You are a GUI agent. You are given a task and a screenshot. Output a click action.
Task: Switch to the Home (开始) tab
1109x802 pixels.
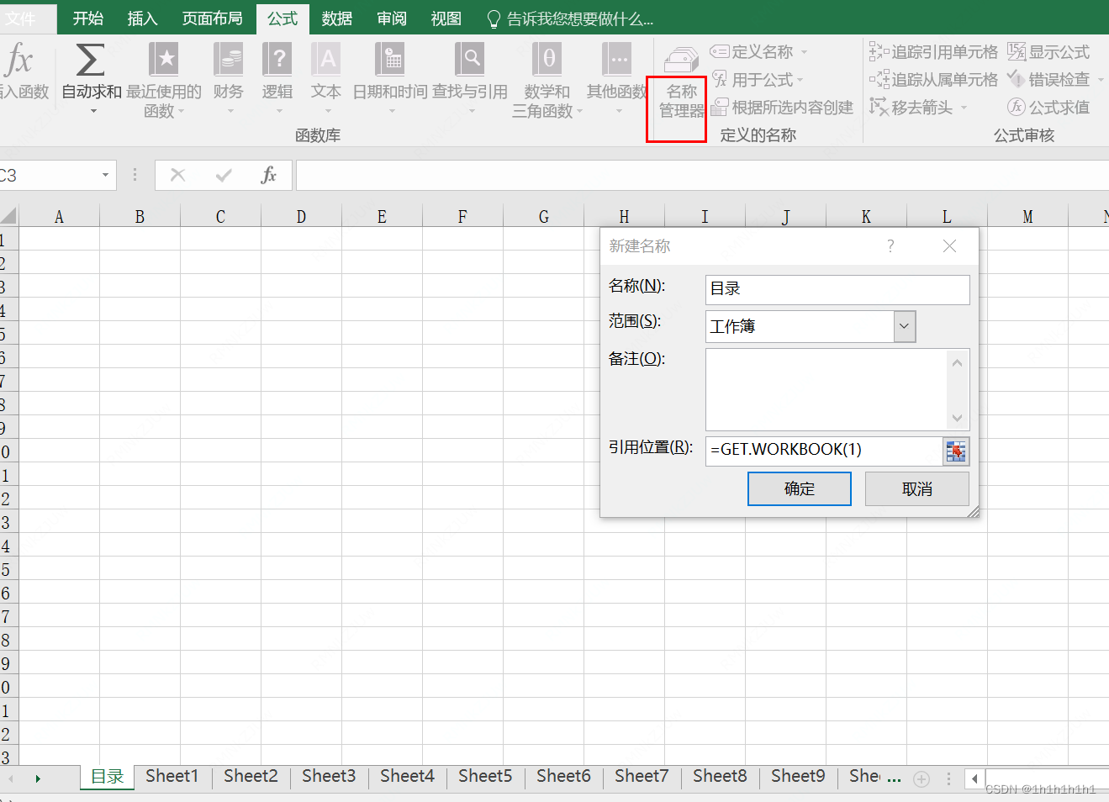87,18
